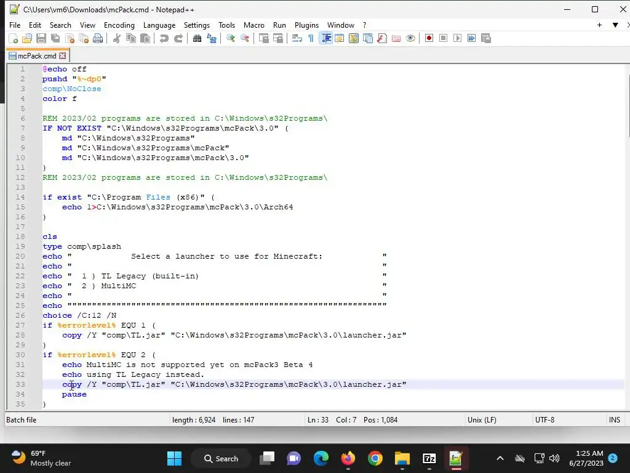Image resolution: width=630 pixels, height=473 pixels.
Task: Open the Search menu
Action: tap(60, 25)
